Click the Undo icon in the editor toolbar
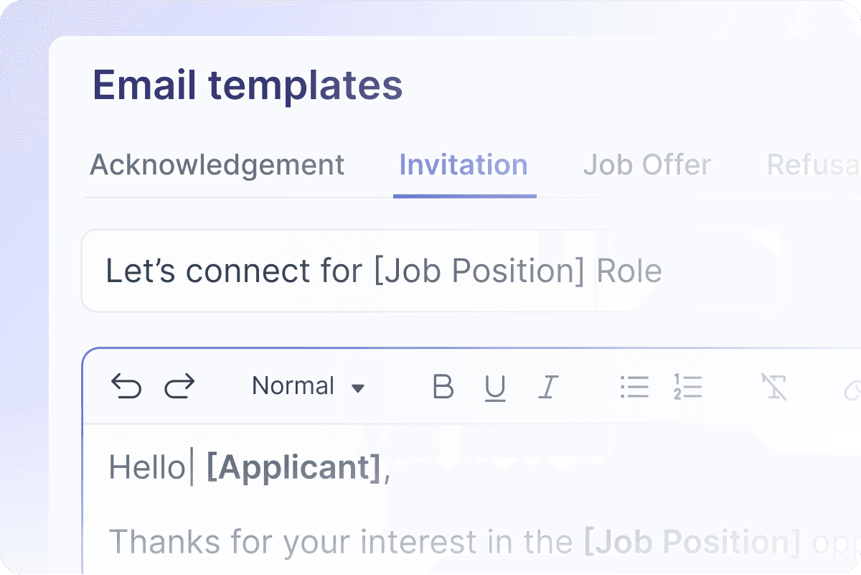The width and height of the screenshot is (861, 575). pyautogui.click(x=126, y=386)
